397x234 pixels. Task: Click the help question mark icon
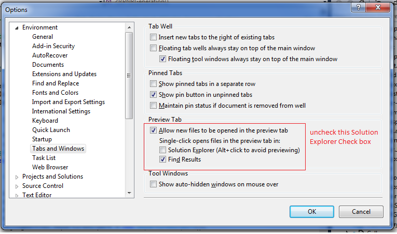point(359,7)
